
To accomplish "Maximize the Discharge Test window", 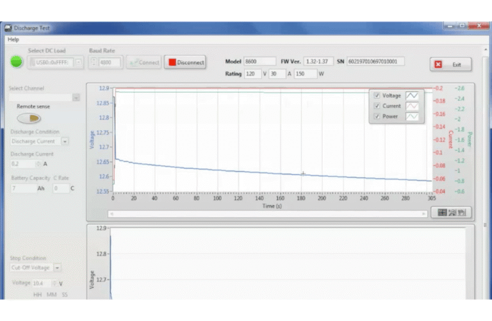I will [x=462, y=26].
